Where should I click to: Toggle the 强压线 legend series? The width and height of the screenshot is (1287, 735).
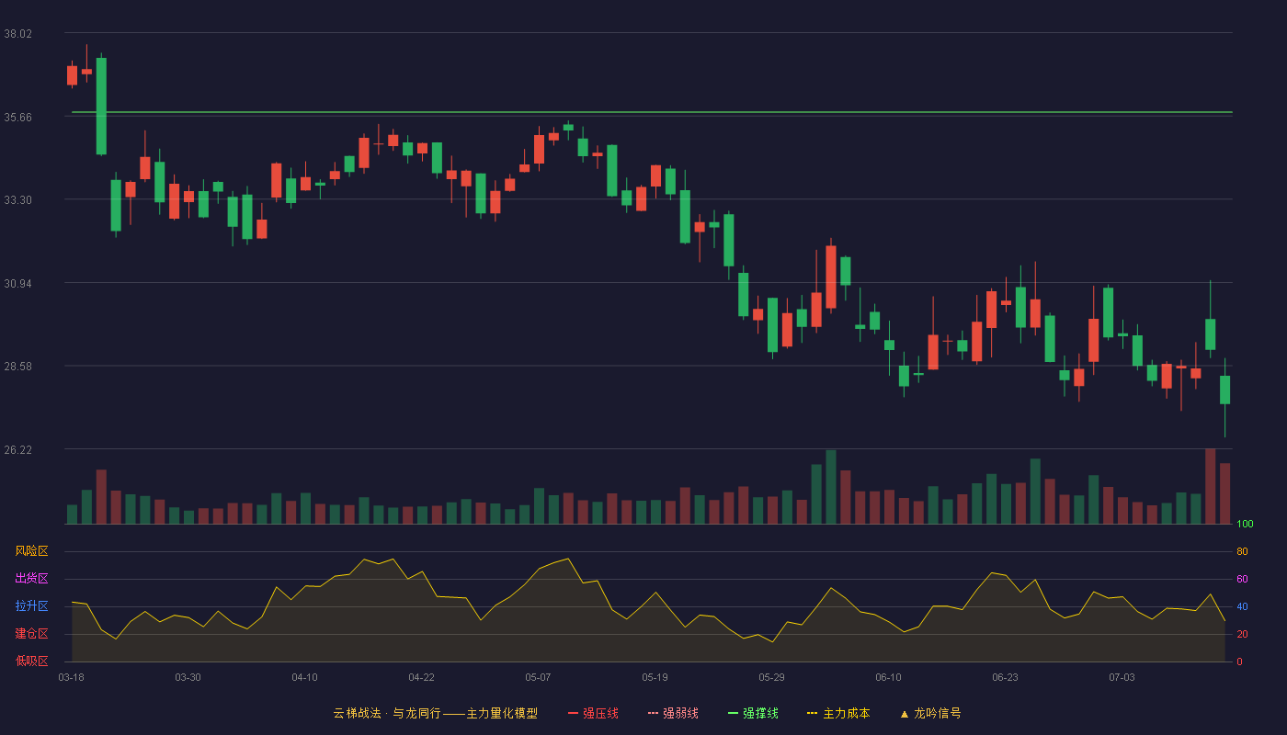593,713
